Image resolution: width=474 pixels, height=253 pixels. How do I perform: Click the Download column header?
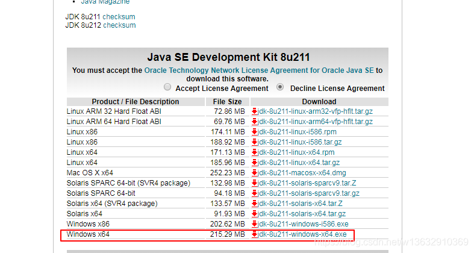tap(319, 102)
